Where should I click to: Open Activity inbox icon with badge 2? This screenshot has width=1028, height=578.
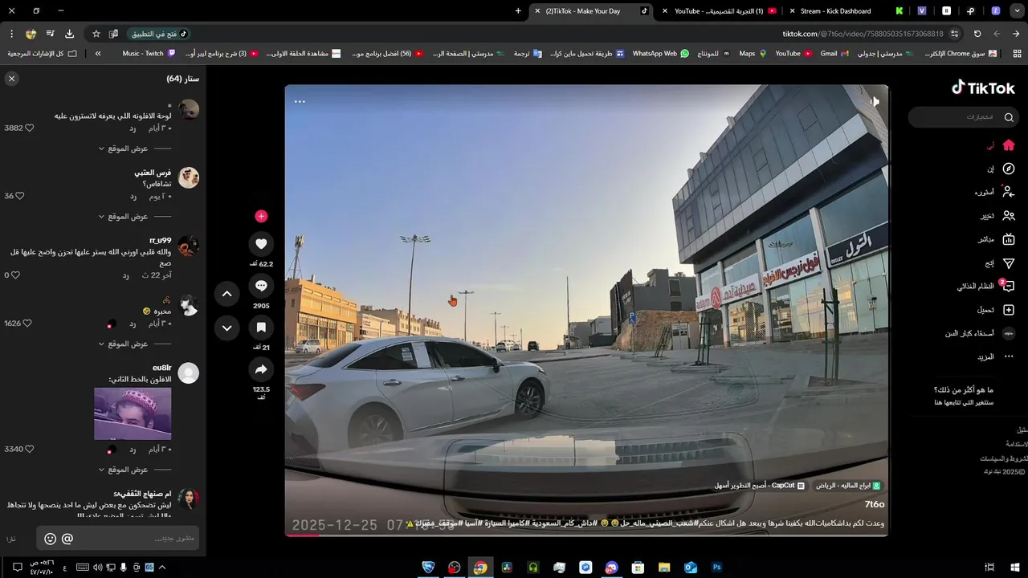(x=1009, y=286)
